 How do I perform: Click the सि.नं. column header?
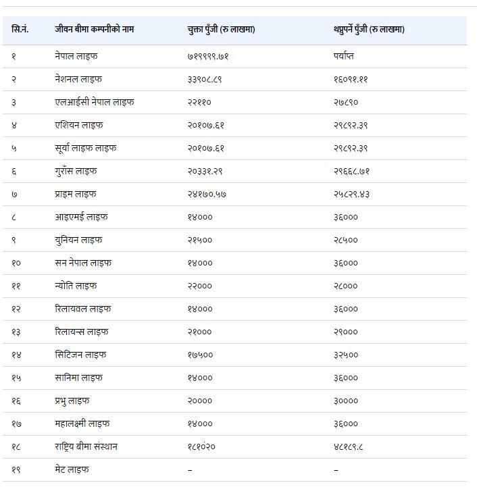[20, 30]
